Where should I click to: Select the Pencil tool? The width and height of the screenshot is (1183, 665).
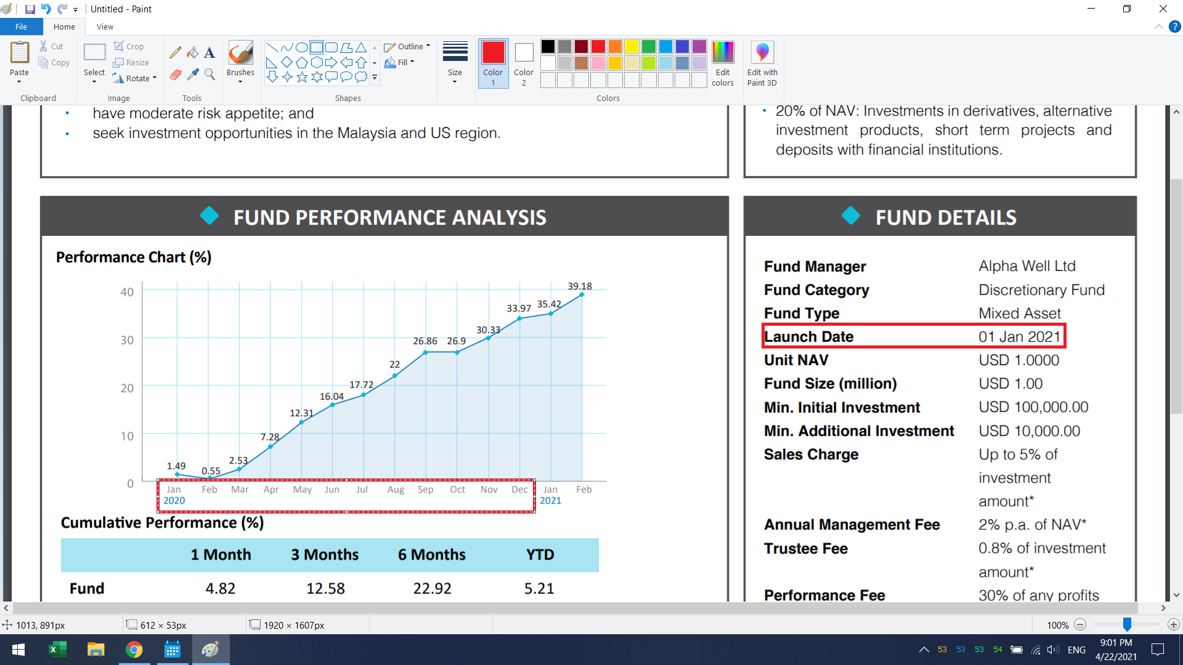point(176,53)
